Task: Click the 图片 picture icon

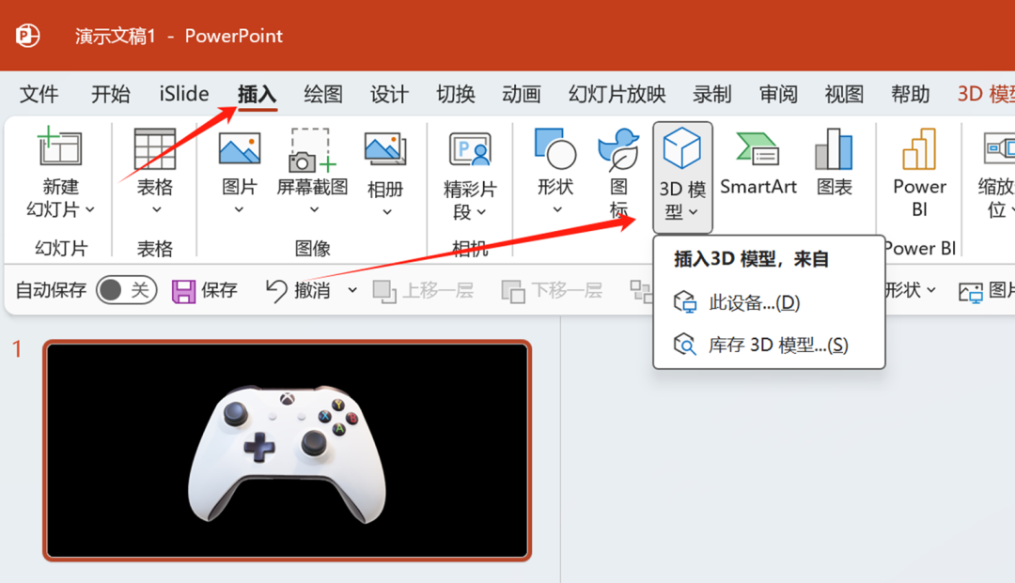Action: click(x=240, y=148)
